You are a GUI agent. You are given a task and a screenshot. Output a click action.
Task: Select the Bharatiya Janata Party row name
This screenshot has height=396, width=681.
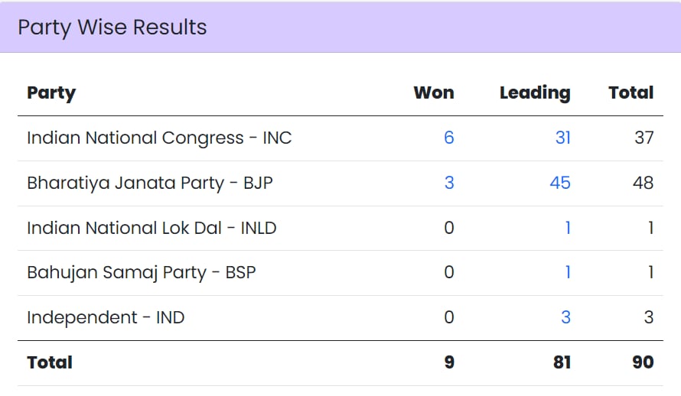point(150,183)
